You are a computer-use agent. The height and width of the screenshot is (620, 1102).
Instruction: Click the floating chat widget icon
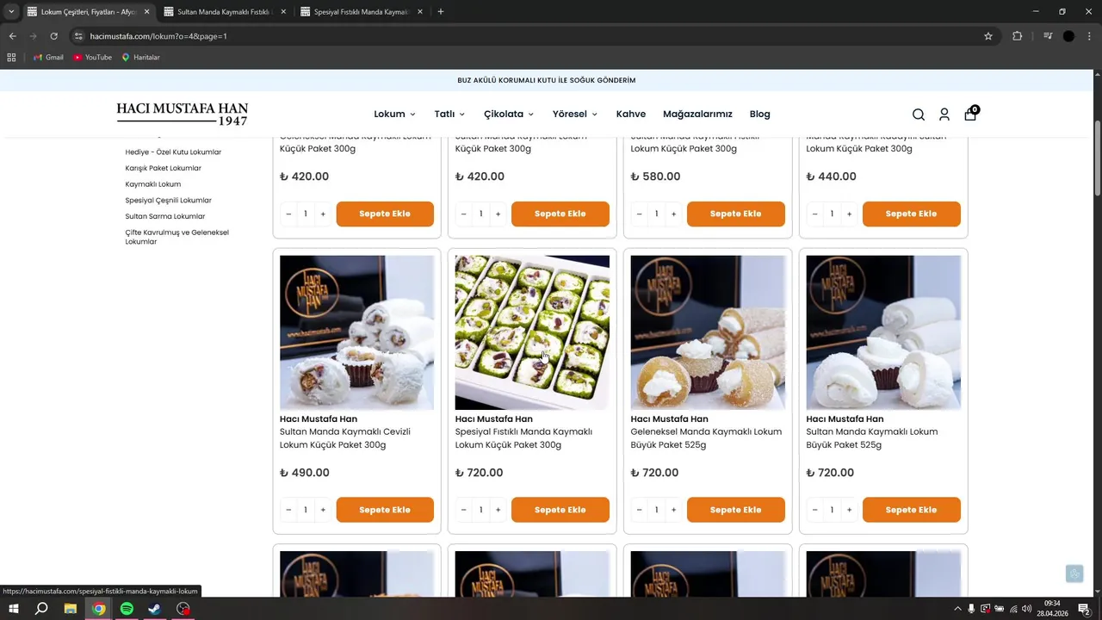click(x=1074, y=574)
